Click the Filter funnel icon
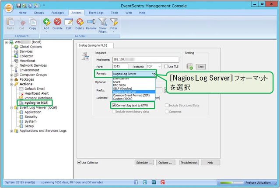The image size is (280, 188). [x=114, y=22]
